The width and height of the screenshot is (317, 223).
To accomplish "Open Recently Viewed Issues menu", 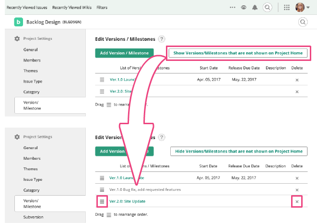I will click(x=27, y=8).
